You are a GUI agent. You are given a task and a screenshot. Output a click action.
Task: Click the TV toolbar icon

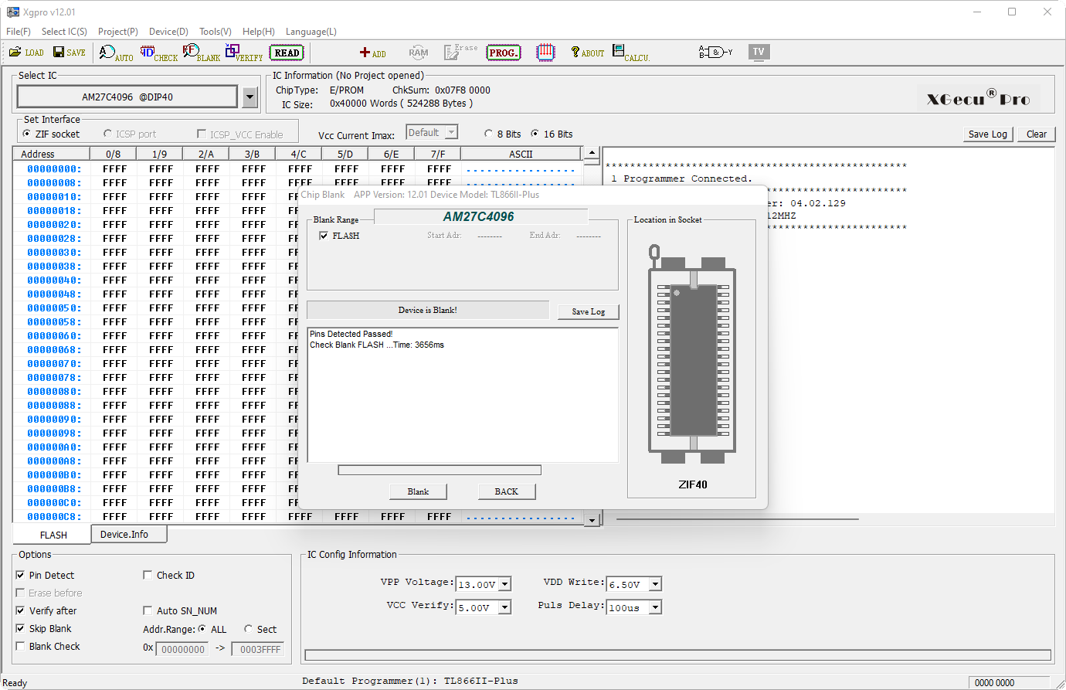coord(759,52)
